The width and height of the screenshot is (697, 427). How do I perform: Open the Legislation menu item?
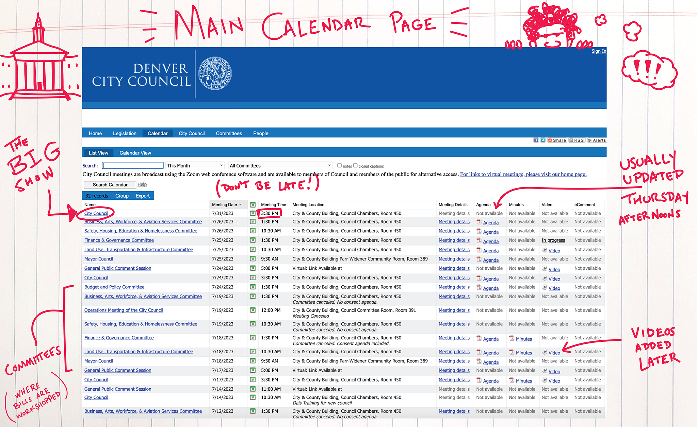(125, 134)
